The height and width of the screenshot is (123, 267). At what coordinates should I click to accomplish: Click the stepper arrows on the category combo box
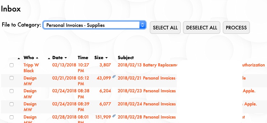point(142,25)
